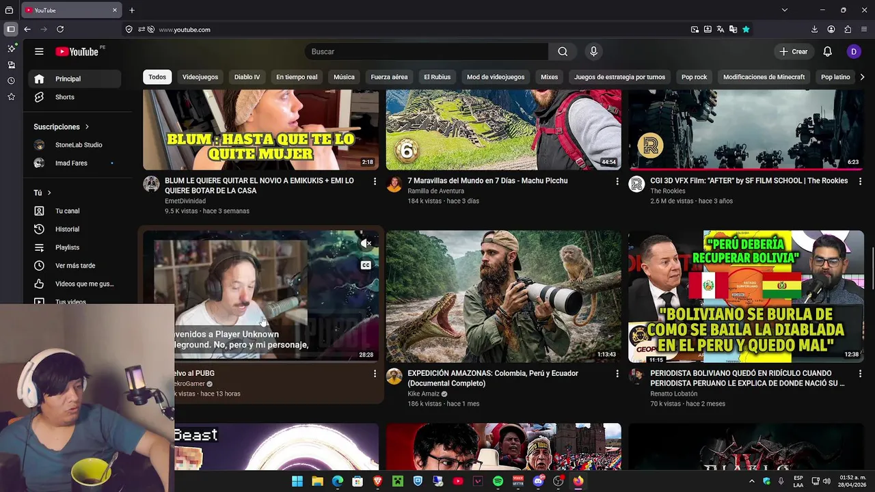Open Spotify from taskbar
This screenshot has height=492, width=875.
[498, 481]
